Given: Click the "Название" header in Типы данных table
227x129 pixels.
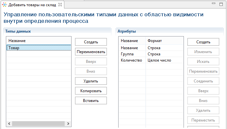Looking at the screenshot, I should click(39, 41).
